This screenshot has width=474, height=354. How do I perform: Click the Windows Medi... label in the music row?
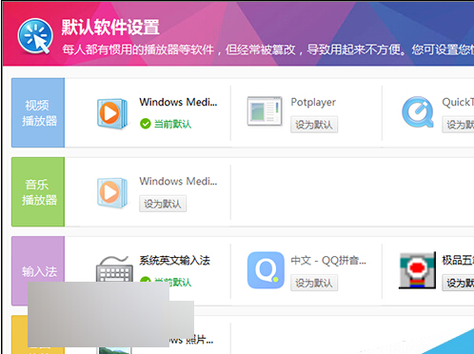pos(178,181)
